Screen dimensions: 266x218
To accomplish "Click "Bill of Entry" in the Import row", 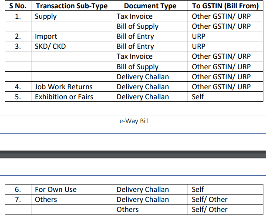I will (135, 37).
